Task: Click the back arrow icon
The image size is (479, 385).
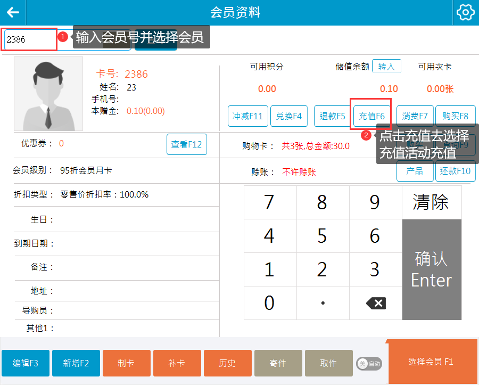Action: tap(13, 12)
